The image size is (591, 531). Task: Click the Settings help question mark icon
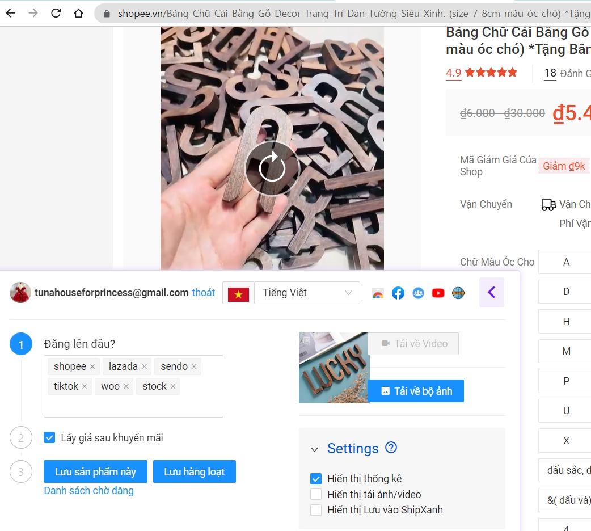click(x=391, y=448)
